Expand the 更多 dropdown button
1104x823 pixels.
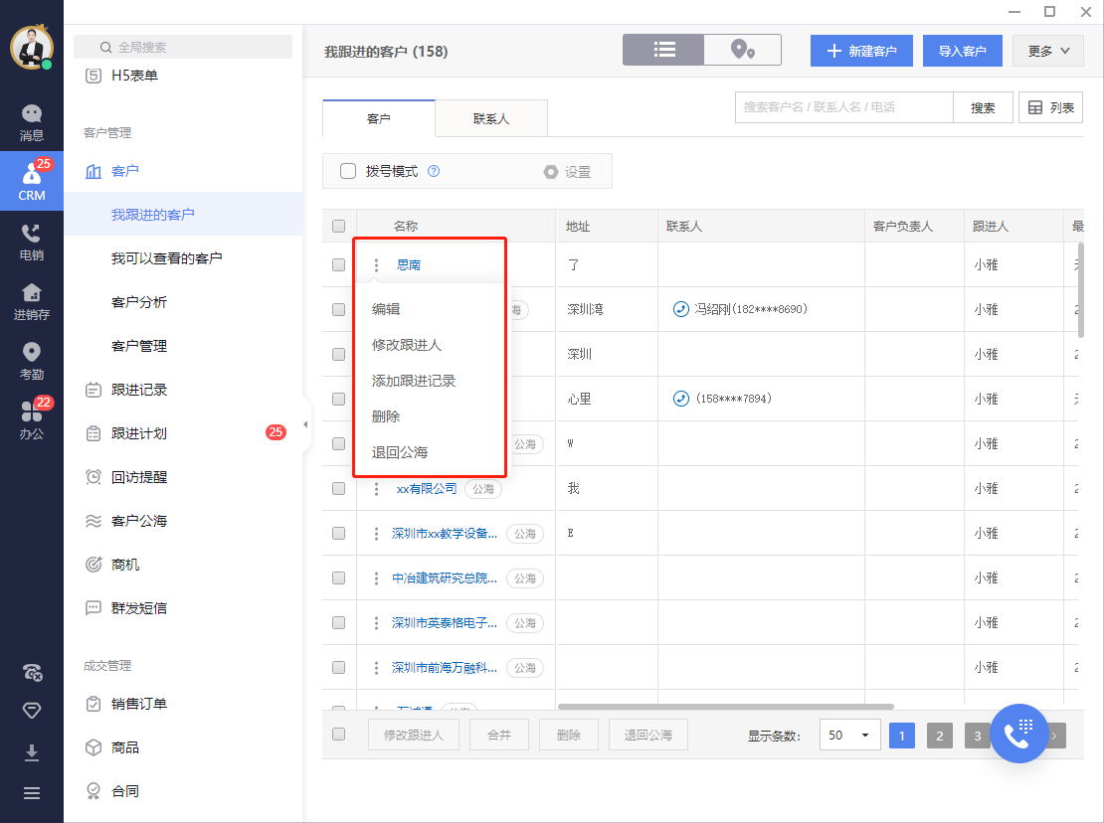[1048, 51]
